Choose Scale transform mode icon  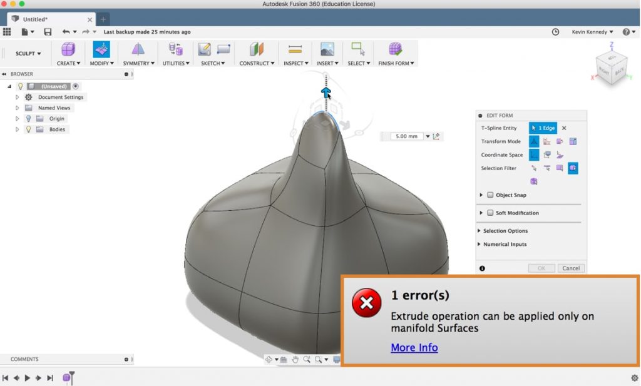573,141
